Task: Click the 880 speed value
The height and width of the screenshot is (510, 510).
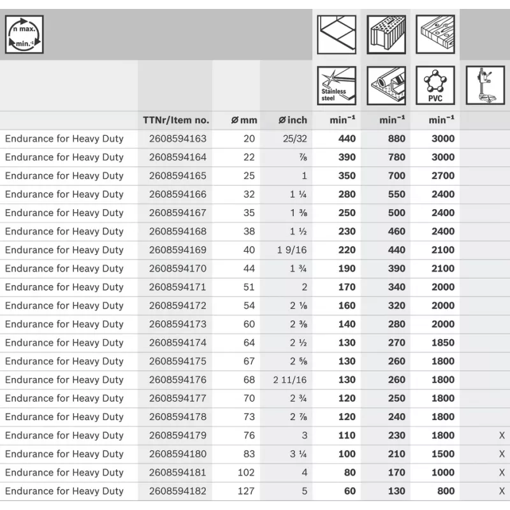Action: [397, 138]
